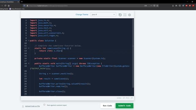Image resolution: width=196 pixels, height=110 pixels.
Task: Collapse the Solution class fold on line 9
Action: 28,41
